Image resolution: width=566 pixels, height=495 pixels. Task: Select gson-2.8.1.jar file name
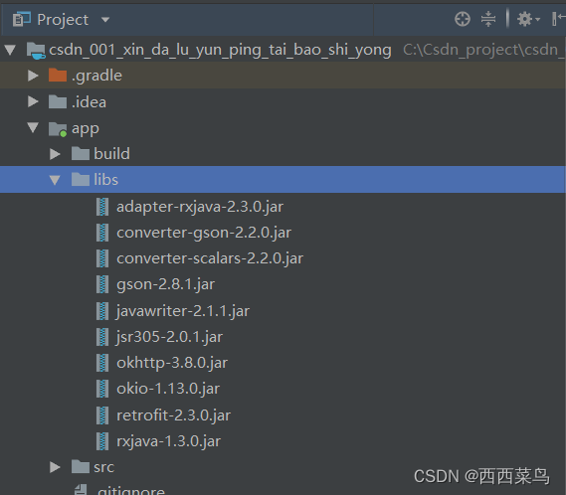(166, 284)
